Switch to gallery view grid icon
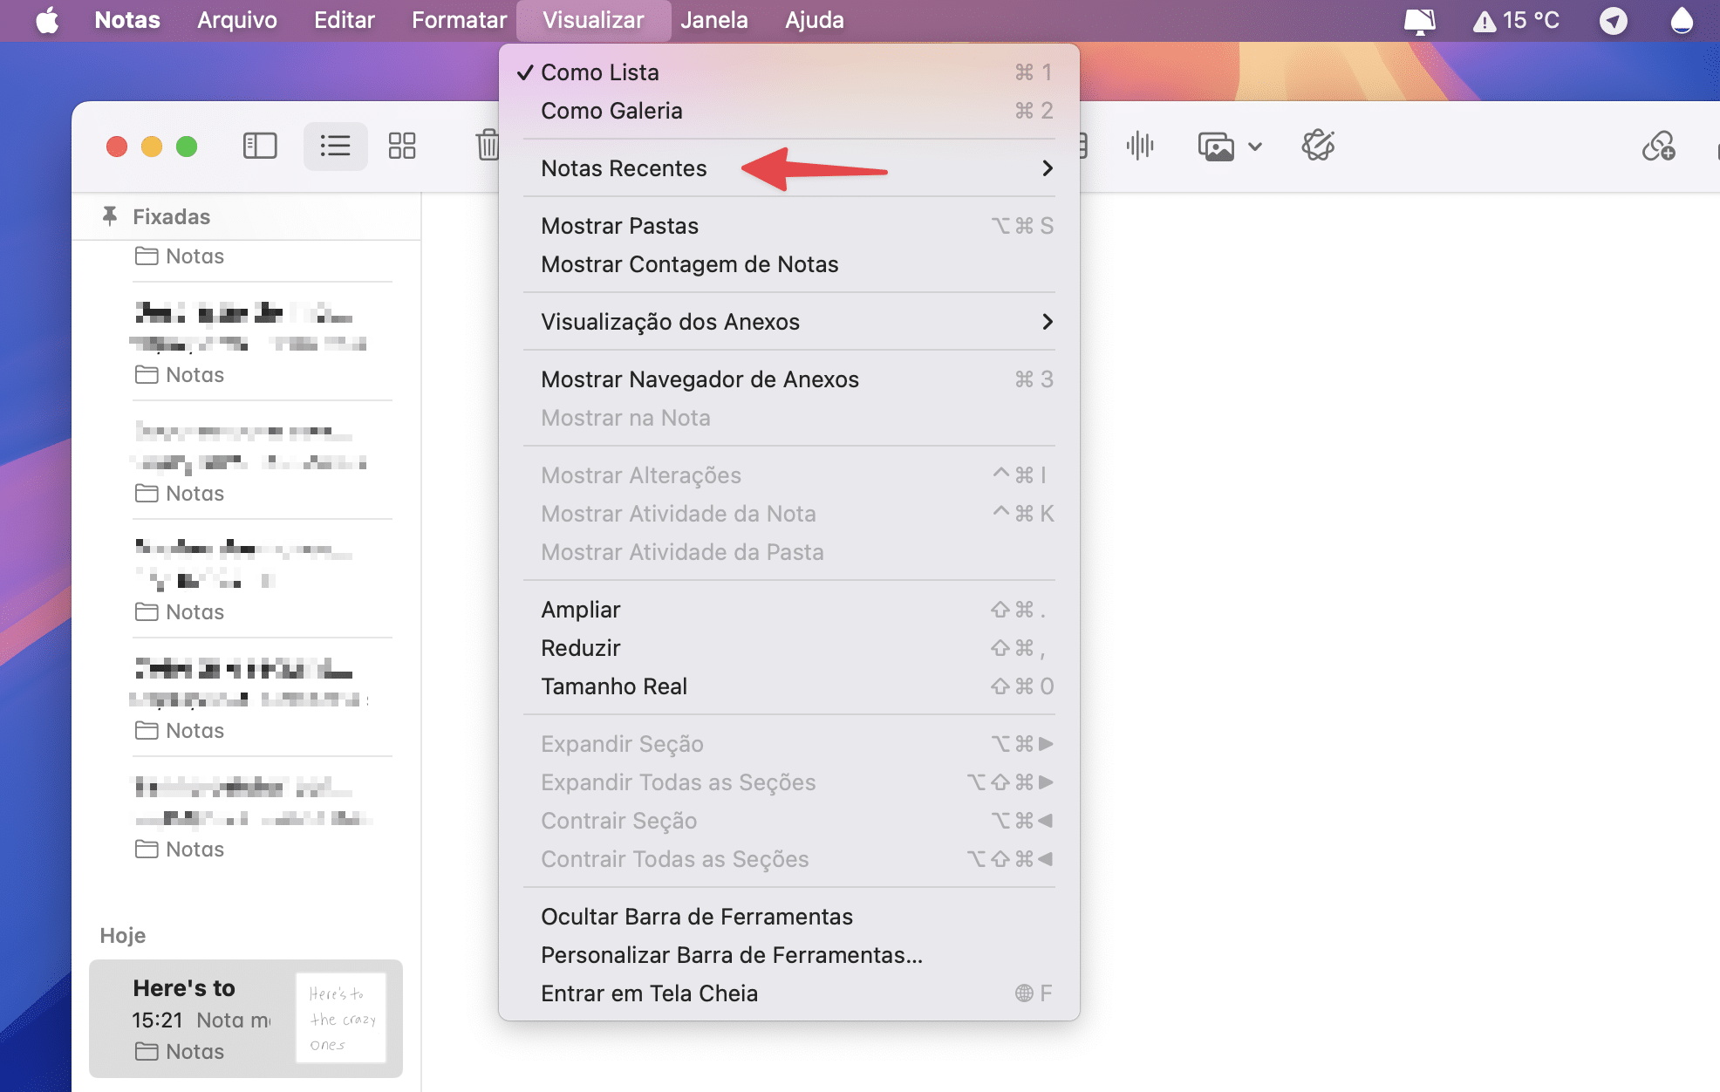Viewport: 1720px width, 1092px height. pos(402,146)
